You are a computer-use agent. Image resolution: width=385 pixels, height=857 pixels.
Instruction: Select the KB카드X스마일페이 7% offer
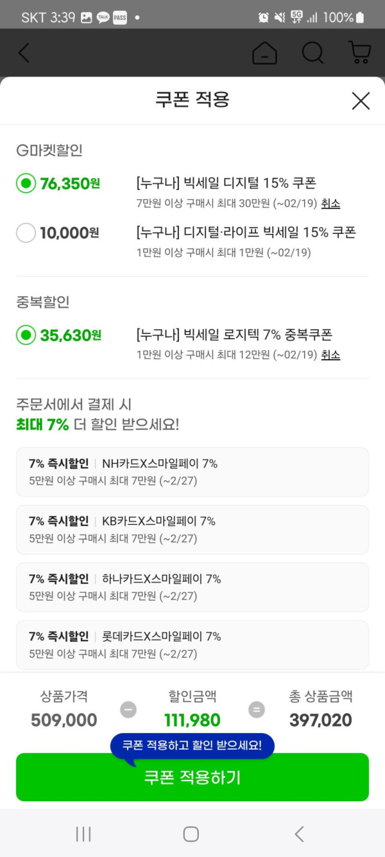[193, 529]
